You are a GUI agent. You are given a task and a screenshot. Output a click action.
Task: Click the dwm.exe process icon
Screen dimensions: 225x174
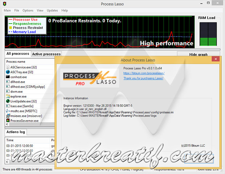click(x=8, y=91)
